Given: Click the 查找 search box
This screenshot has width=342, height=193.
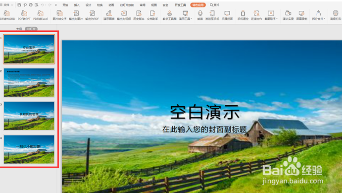Looking at the screenshot, I should [x=215, y=5].
